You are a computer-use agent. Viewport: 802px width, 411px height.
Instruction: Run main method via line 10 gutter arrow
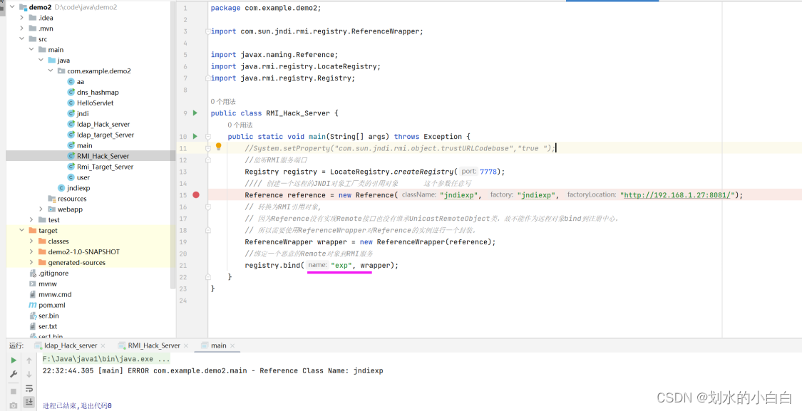195,137
